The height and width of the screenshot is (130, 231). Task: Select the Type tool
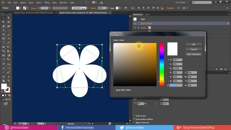coord(3,30)
